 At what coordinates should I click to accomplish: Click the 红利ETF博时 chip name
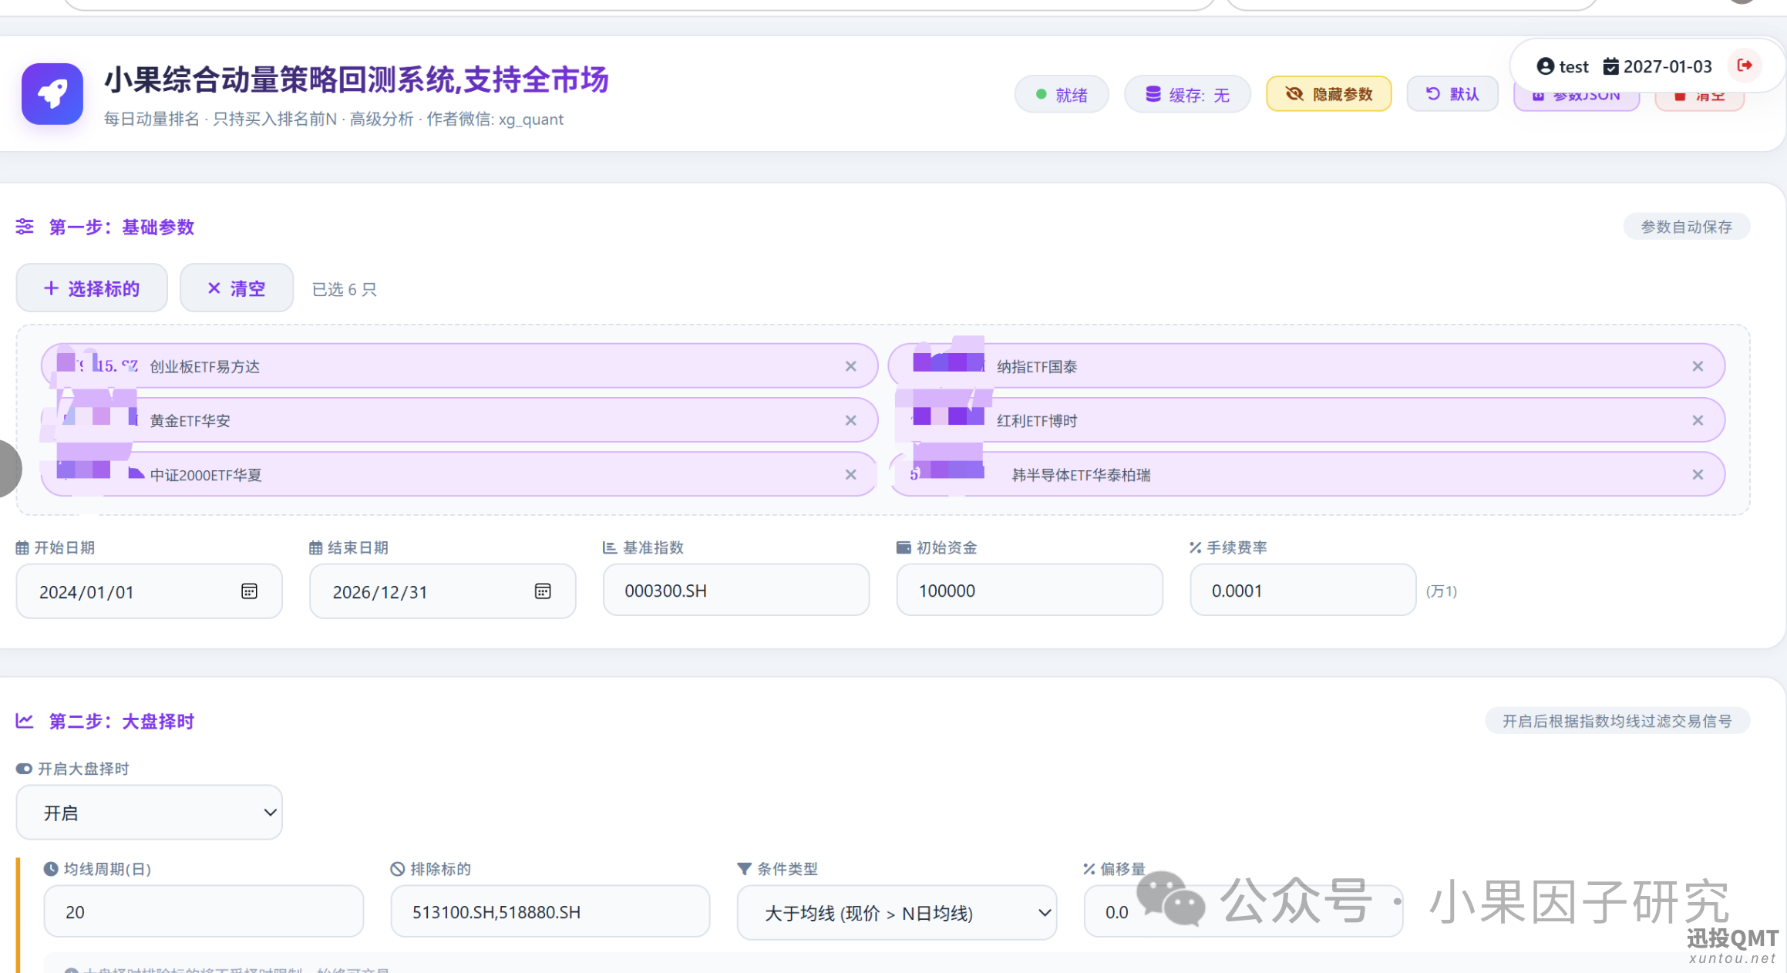(1037, 421)
